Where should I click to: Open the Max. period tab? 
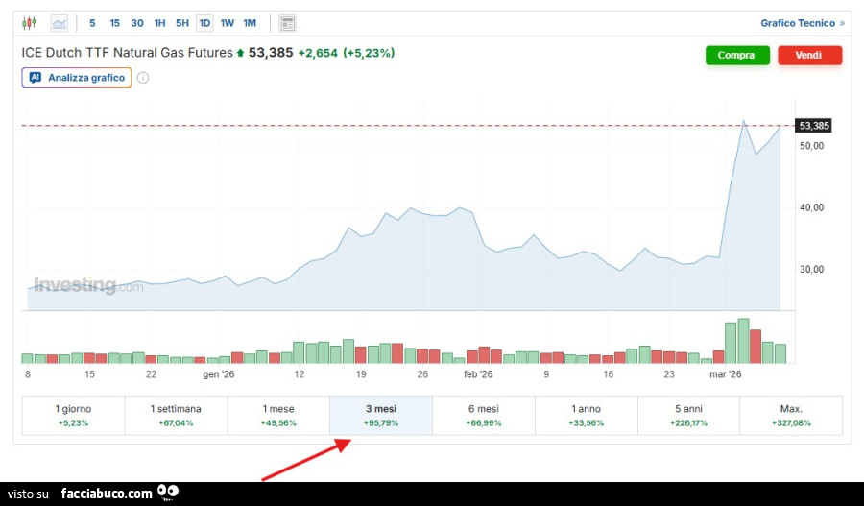point(791,415)
